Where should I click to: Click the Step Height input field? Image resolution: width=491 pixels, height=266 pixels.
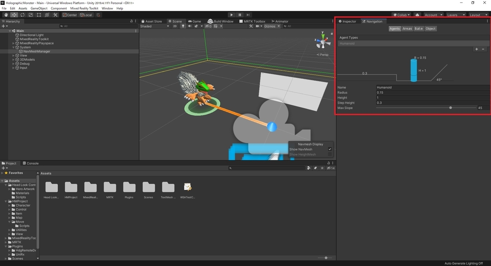[433, 103]
